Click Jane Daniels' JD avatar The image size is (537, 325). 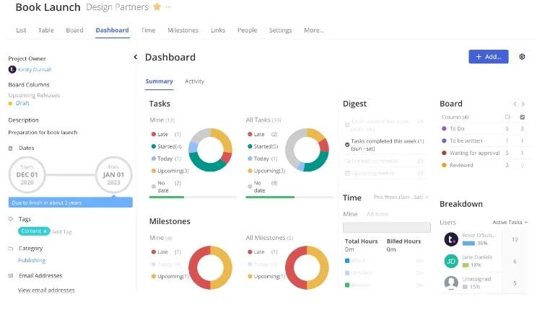point(451,262)
